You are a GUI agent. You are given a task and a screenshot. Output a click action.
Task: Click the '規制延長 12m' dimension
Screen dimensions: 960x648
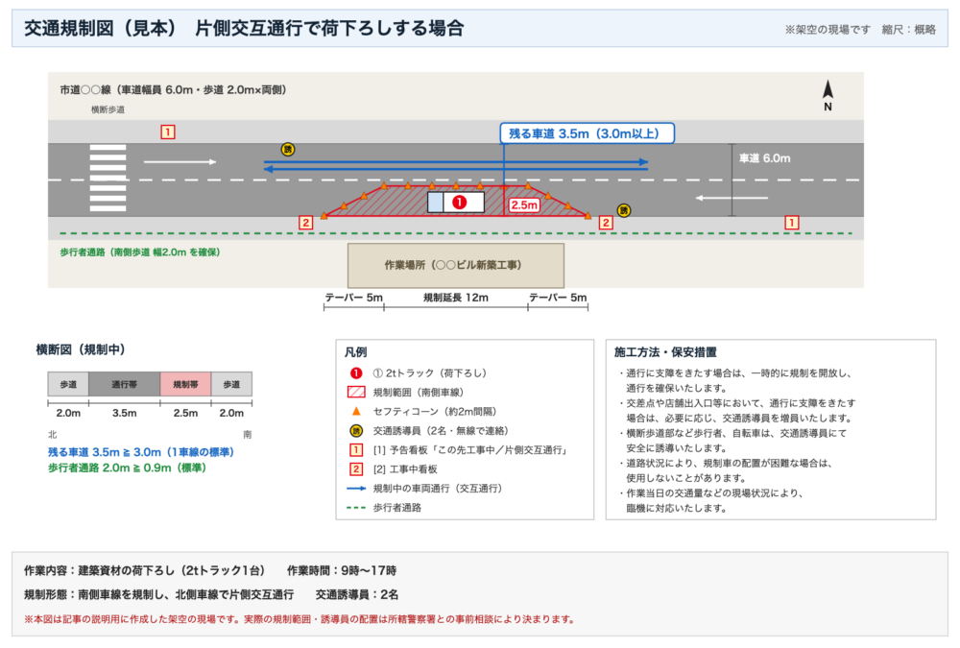point(456,298)
